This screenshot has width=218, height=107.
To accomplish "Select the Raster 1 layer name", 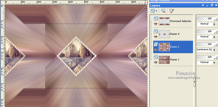I will (175, 60).
